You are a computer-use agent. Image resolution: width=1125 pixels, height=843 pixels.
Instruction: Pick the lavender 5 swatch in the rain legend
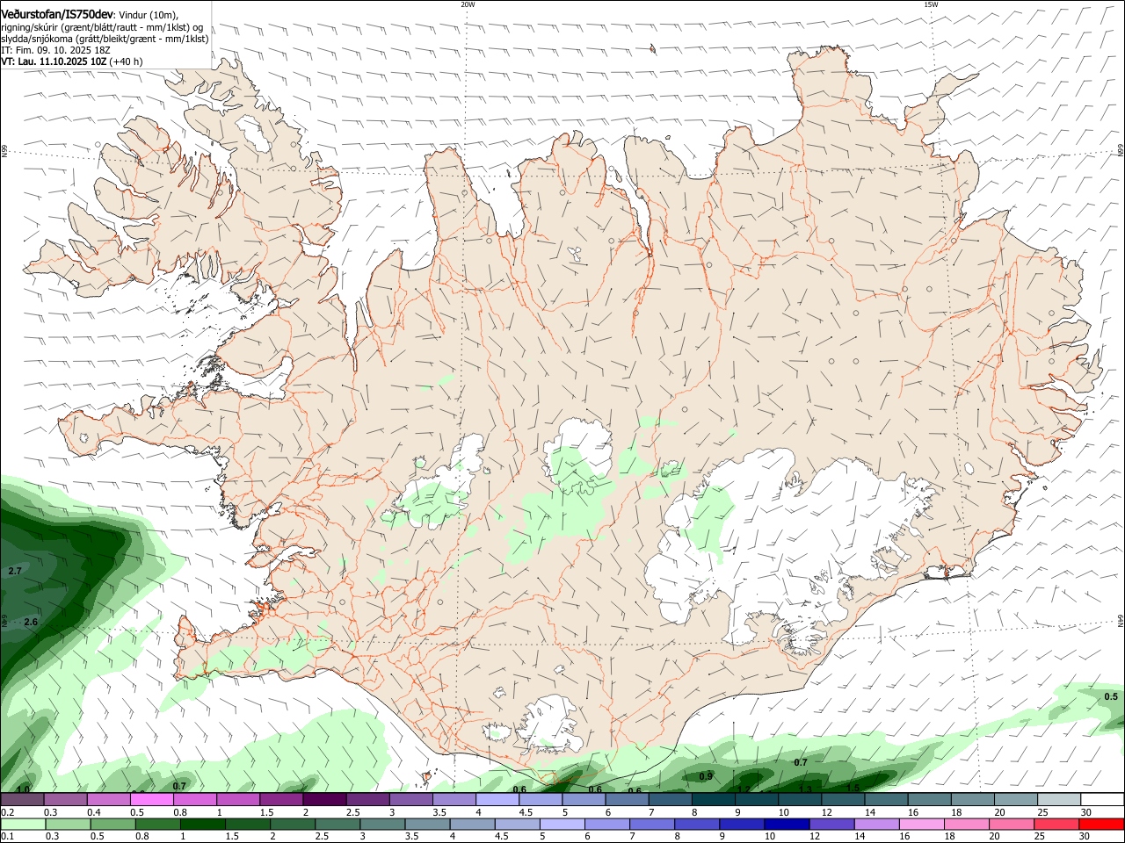pos(562,824)
